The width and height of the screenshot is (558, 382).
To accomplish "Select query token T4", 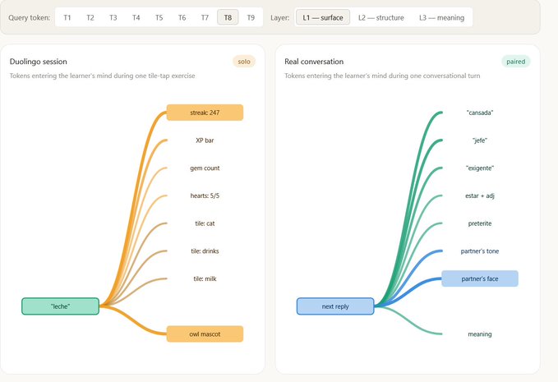I will [136, 17].
